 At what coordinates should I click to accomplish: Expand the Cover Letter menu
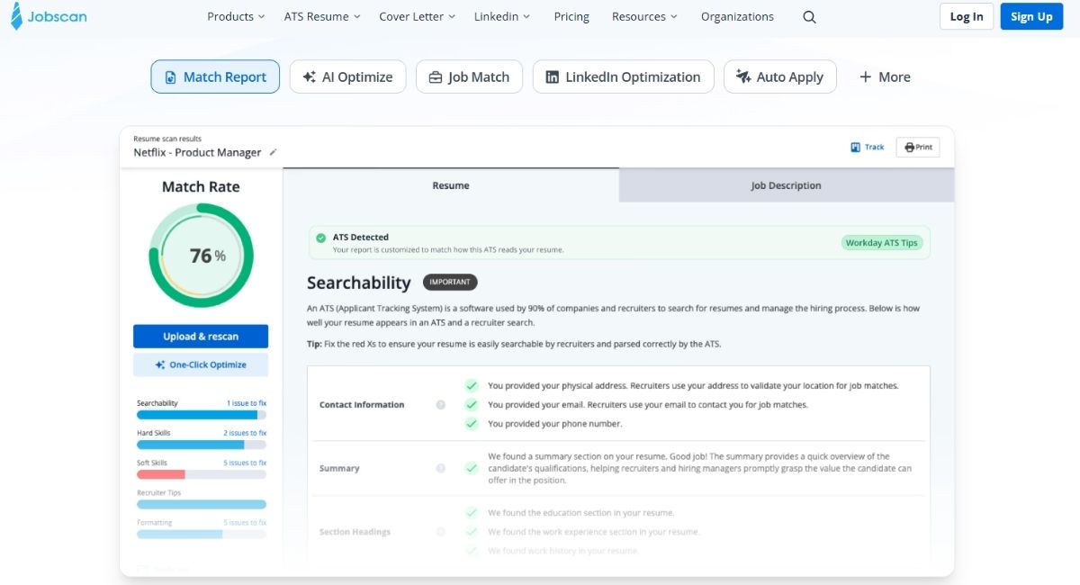(418, 16)
